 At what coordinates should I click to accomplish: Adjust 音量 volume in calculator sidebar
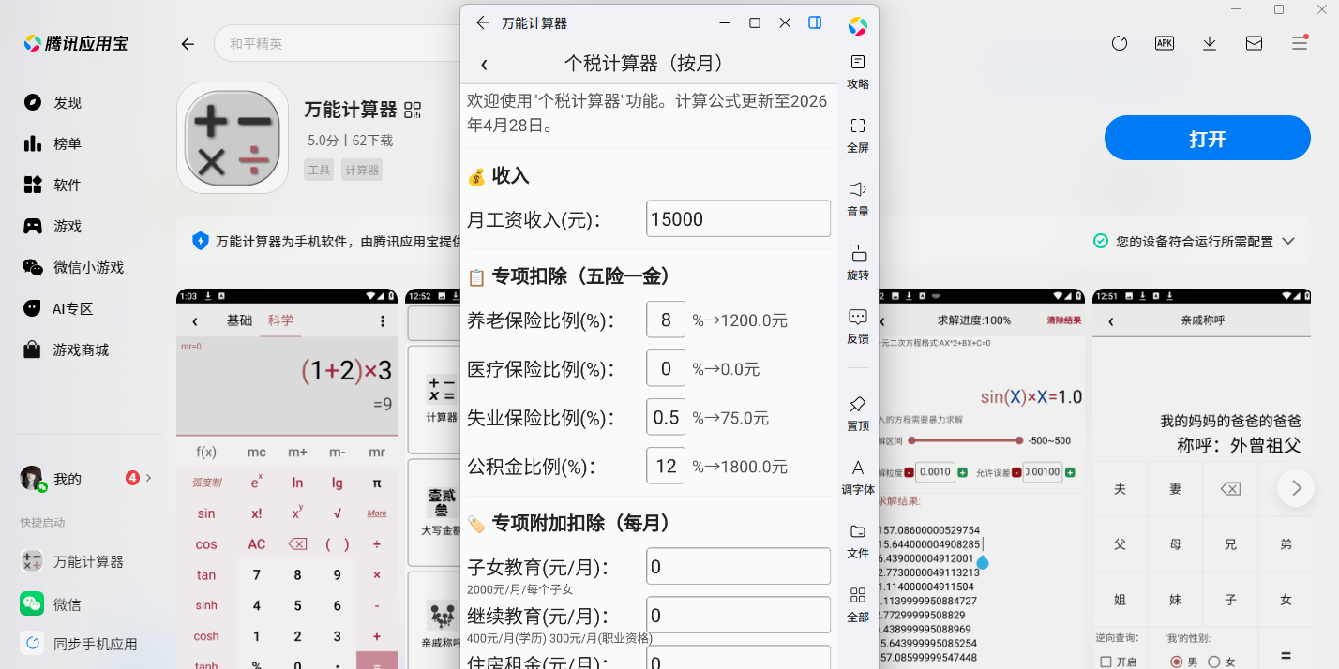[858, 199]
